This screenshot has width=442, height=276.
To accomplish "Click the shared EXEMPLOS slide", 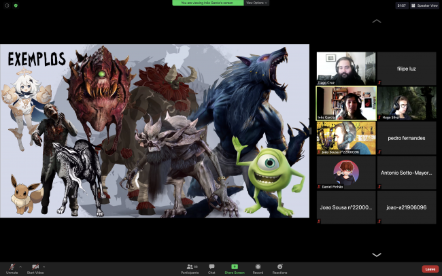I will (154, 131).
